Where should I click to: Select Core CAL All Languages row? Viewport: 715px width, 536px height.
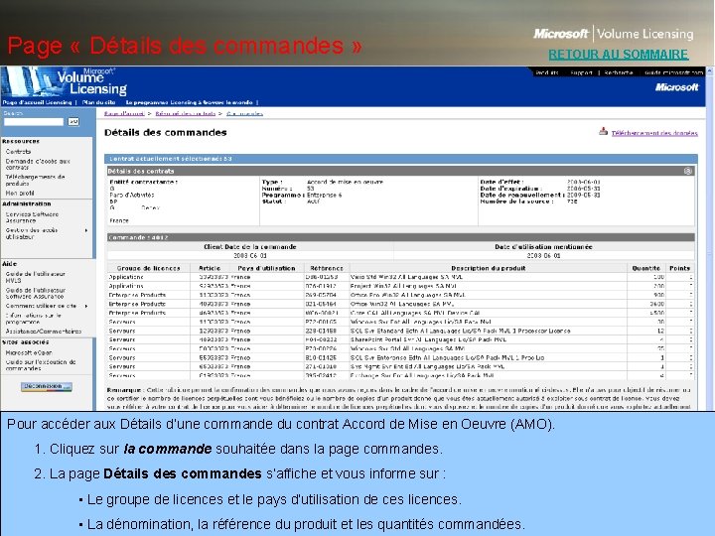[401, 313]
